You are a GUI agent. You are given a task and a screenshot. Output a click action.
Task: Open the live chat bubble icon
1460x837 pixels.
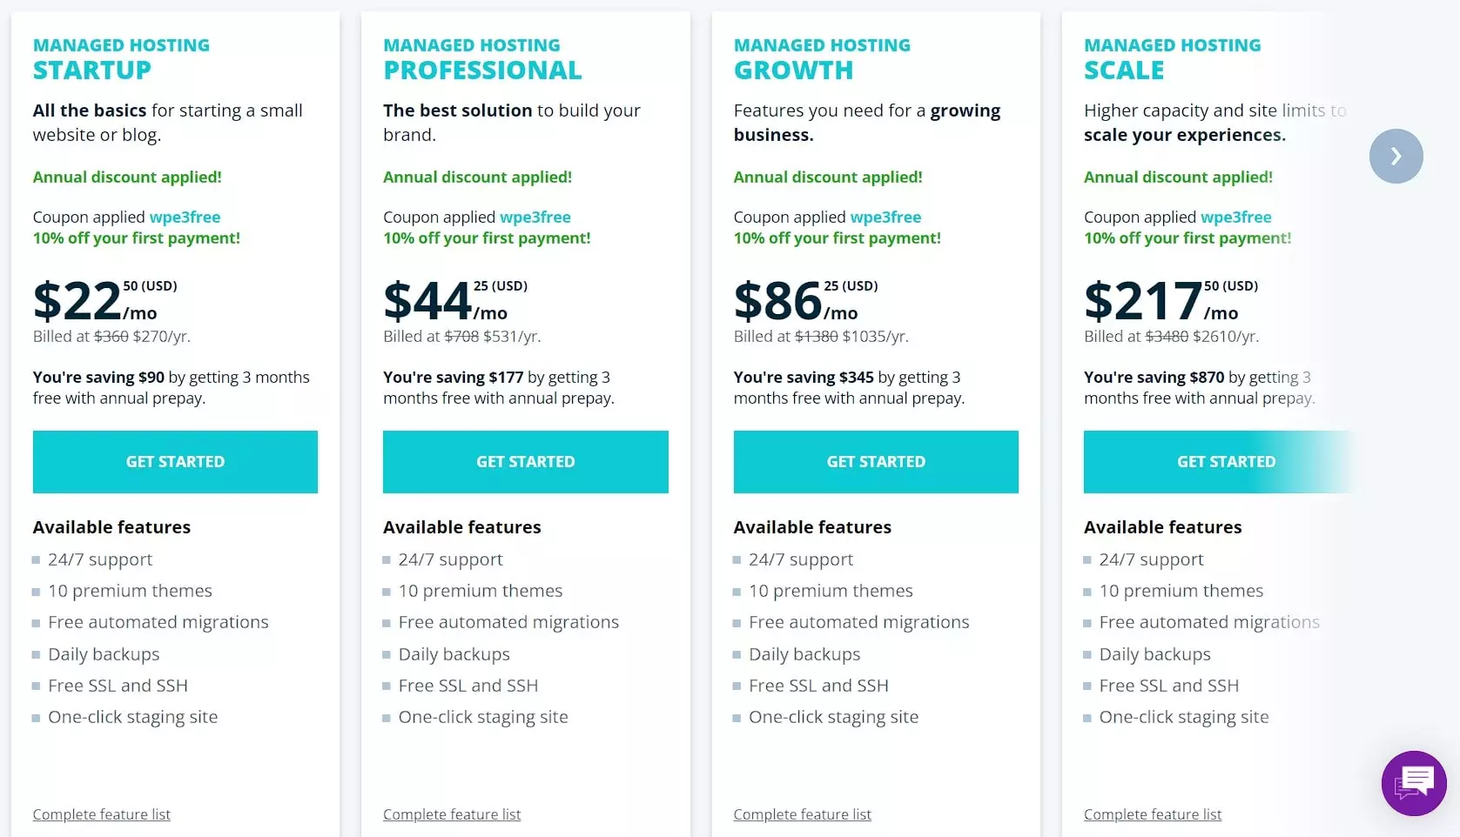[x=1414, y=783]
